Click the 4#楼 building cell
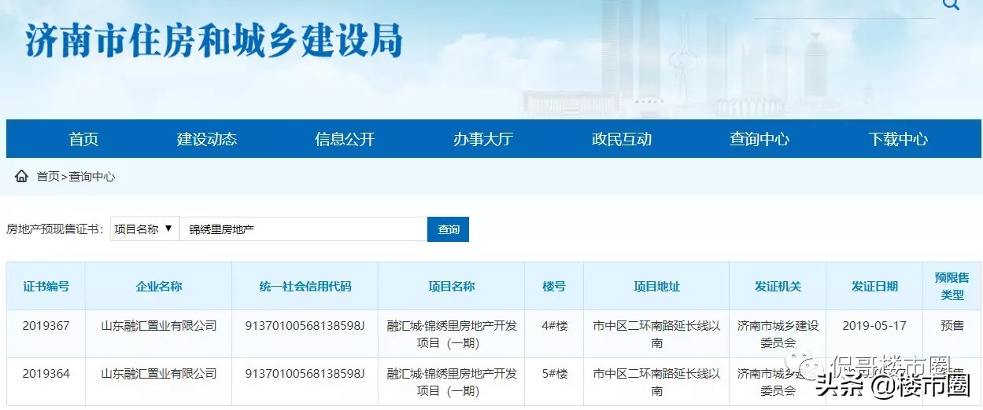The image size is (983, 410). pos(554,325)
